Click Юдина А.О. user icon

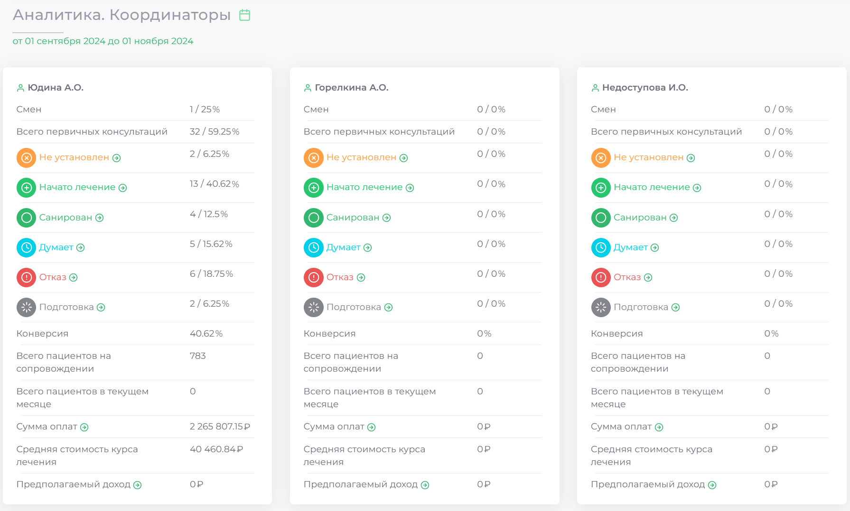click(x=20, y=88)
